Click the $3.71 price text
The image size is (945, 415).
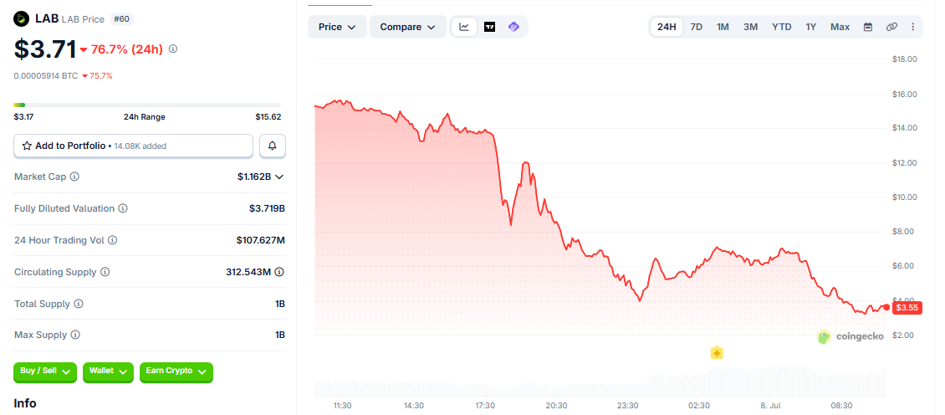(45, 49)
